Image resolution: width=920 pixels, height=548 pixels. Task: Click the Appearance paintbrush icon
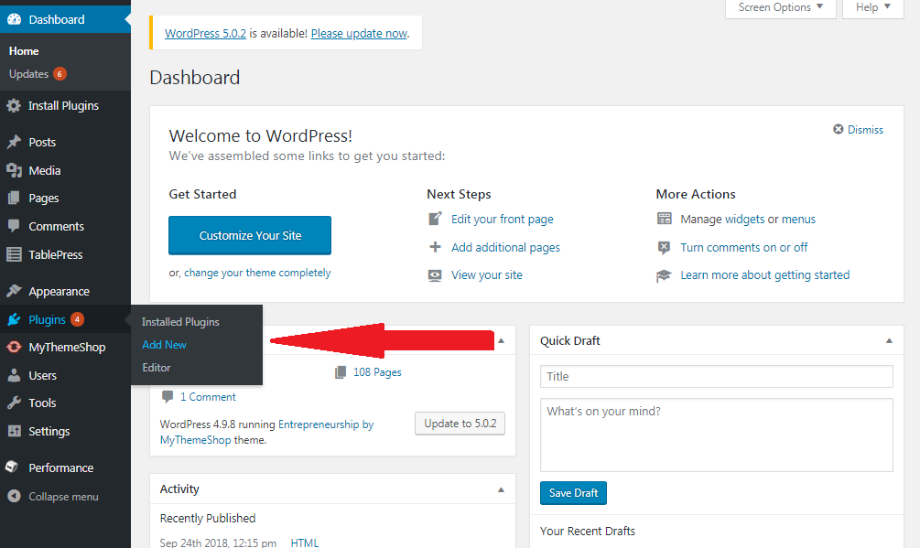(x=14, y=291)
